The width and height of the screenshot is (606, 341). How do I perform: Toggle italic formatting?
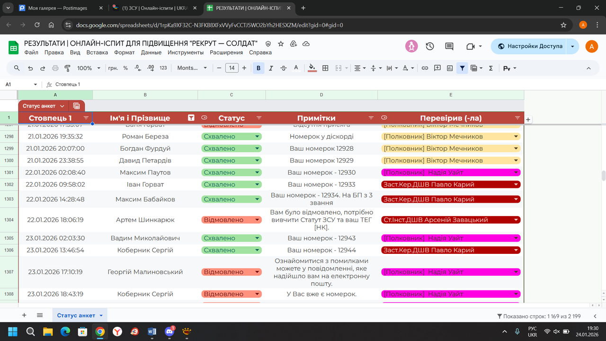(271, 68)
